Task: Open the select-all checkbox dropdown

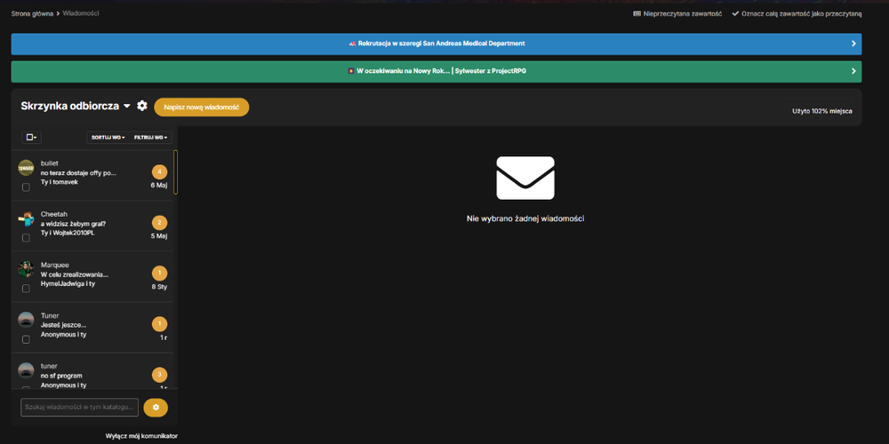Action: (x=32, y=137)
